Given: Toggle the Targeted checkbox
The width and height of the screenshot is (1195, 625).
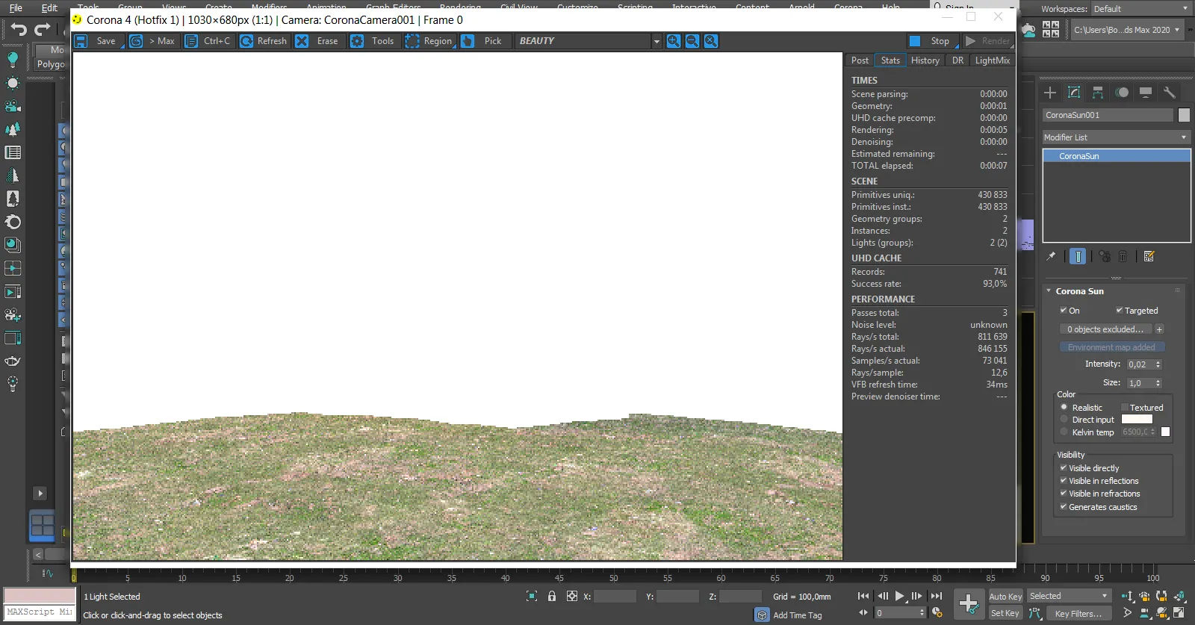Looking at the screenshot, I should click(1120, 311).
